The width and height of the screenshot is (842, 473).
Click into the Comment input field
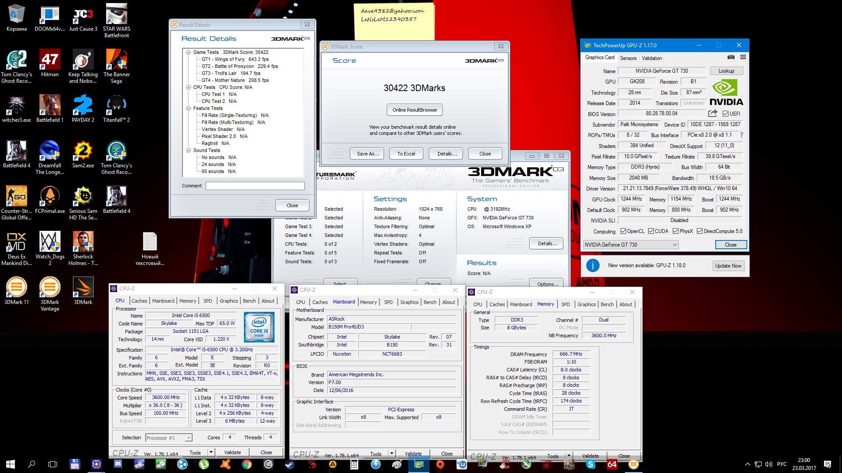[x=255, y=186]
